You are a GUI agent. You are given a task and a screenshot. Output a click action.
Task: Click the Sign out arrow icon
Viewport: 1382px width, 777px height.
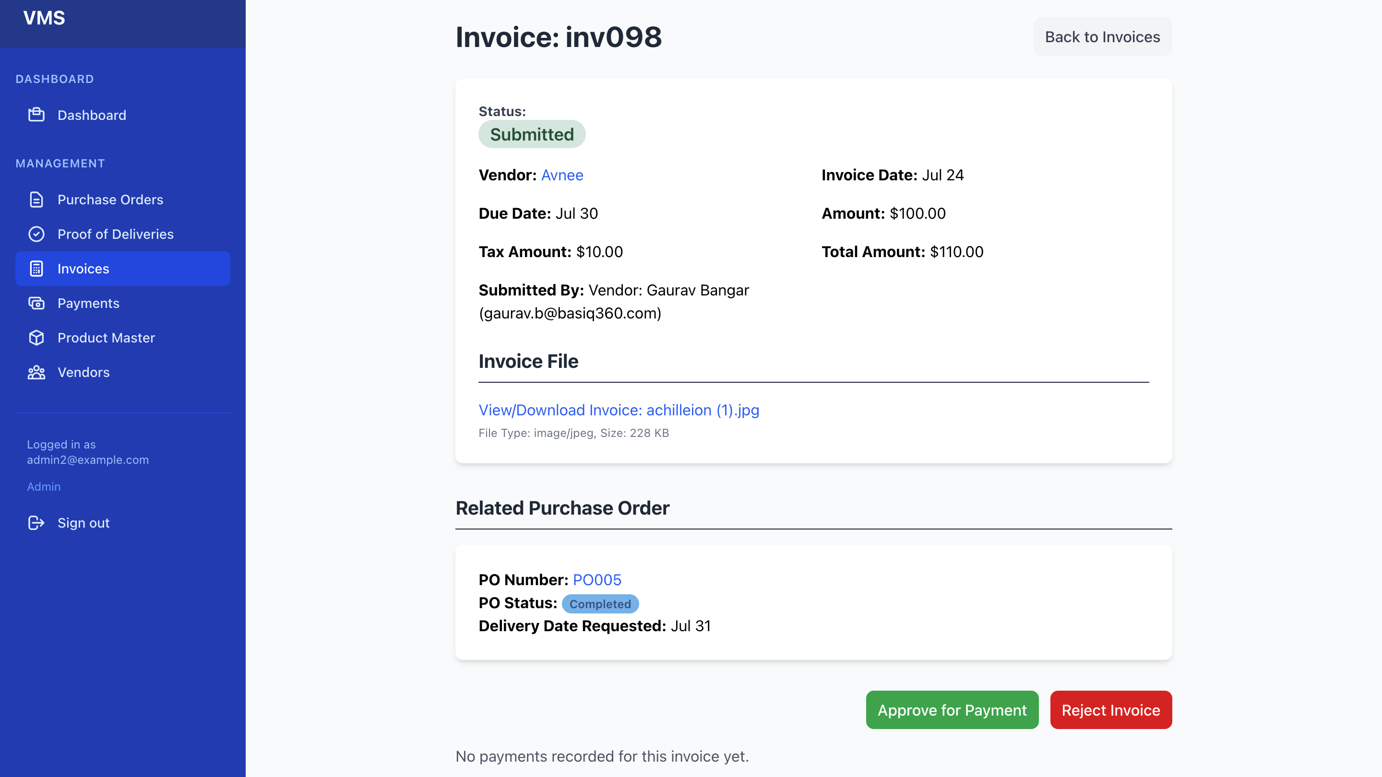[x=36, y=523]
